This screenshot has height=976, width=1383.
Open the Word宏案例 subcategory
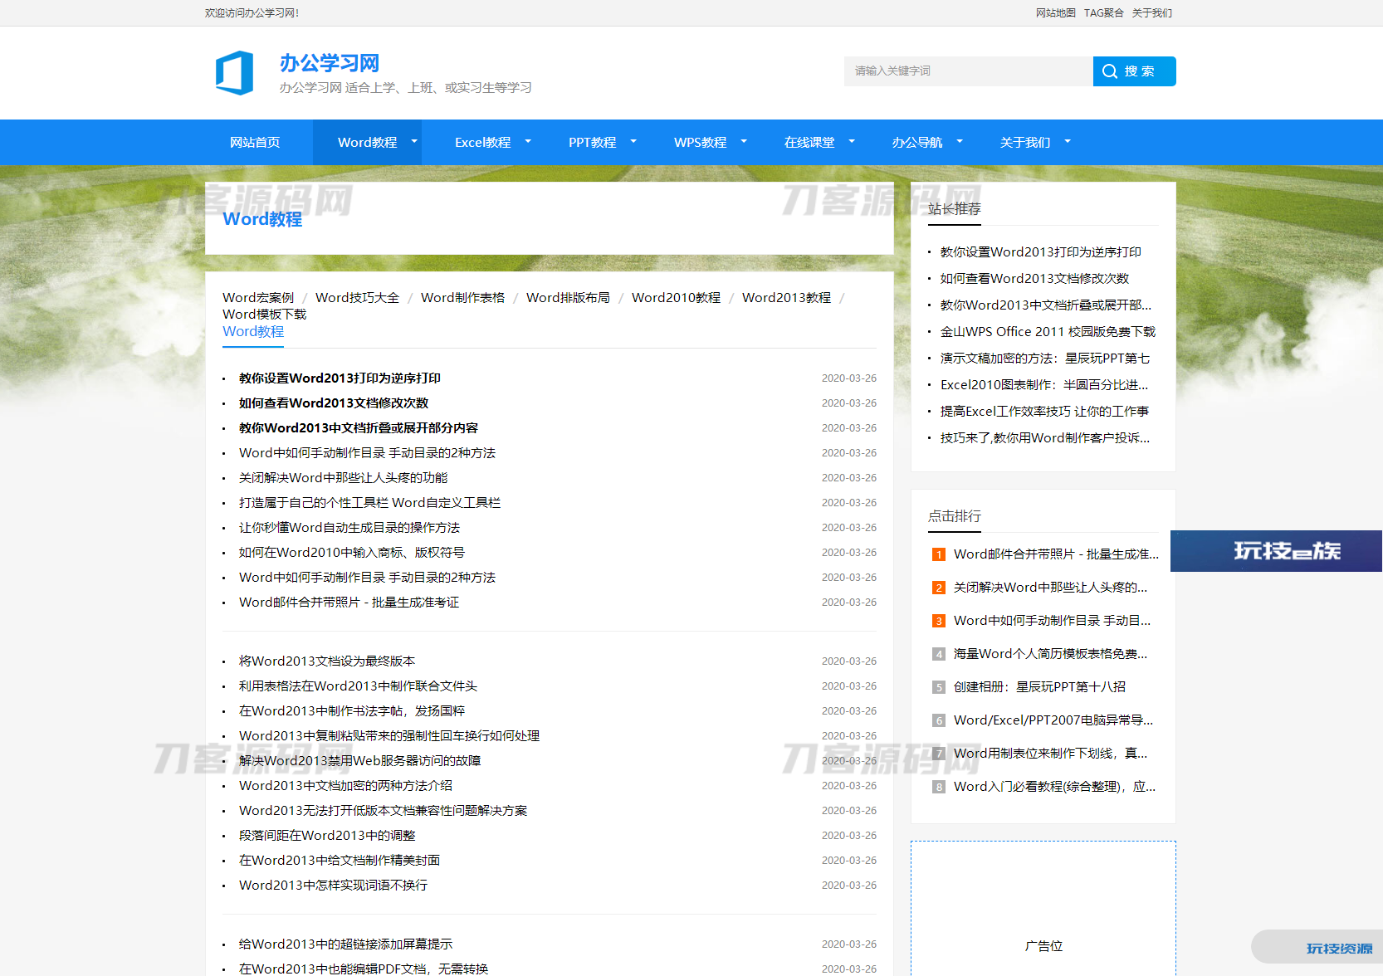pyautogui.click(x=258, y=297)
